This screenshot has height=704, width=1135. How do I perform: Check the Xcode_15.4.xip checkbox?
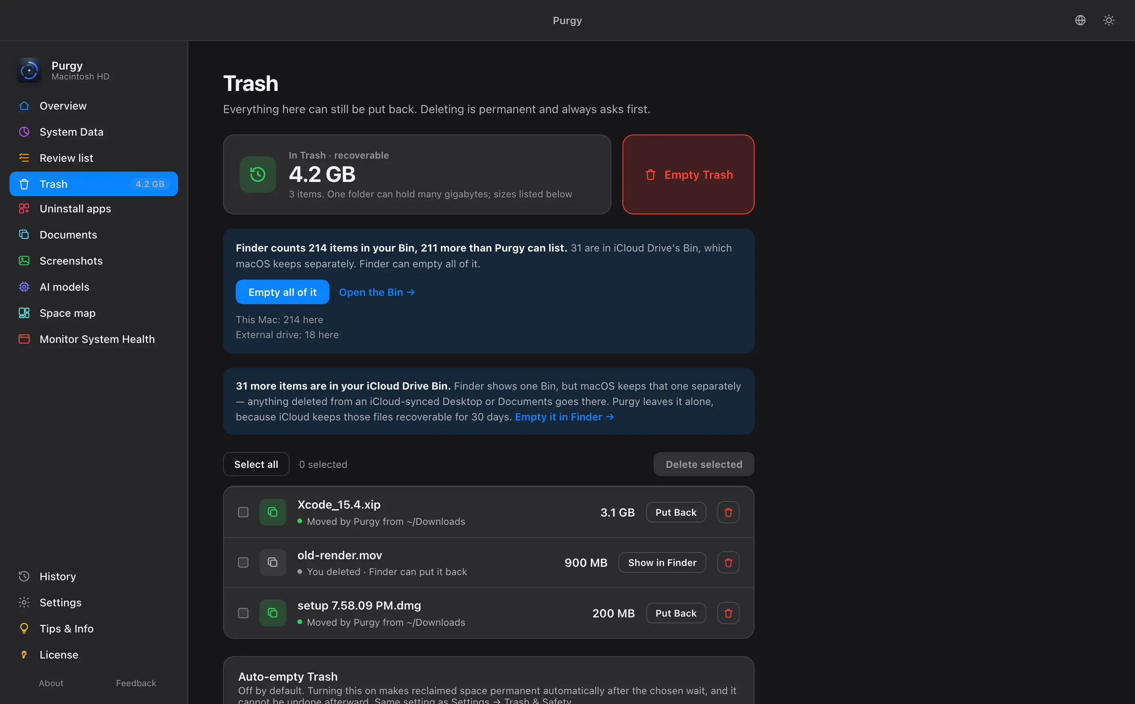243,512
